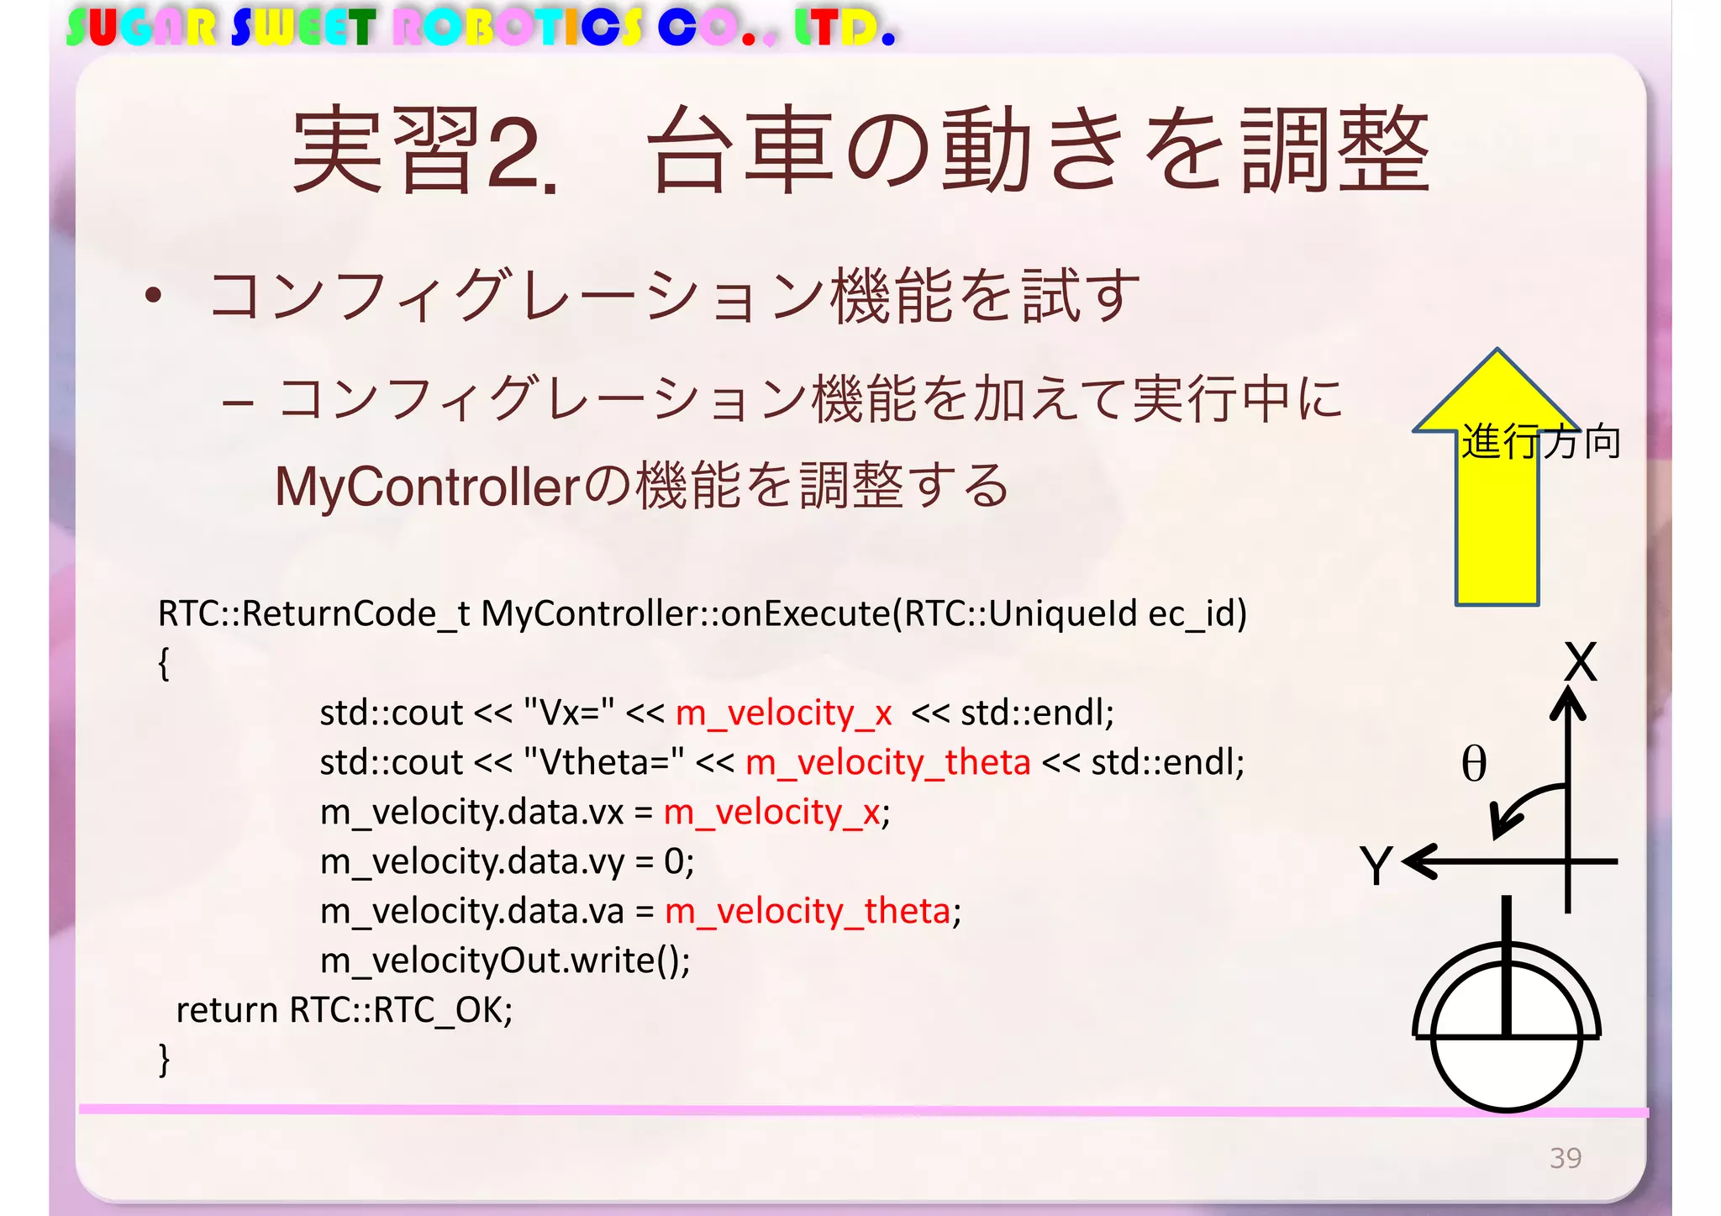
Task: Click red m_velocity_x in the Vx cout line
Action: click(x=783, y=713)
